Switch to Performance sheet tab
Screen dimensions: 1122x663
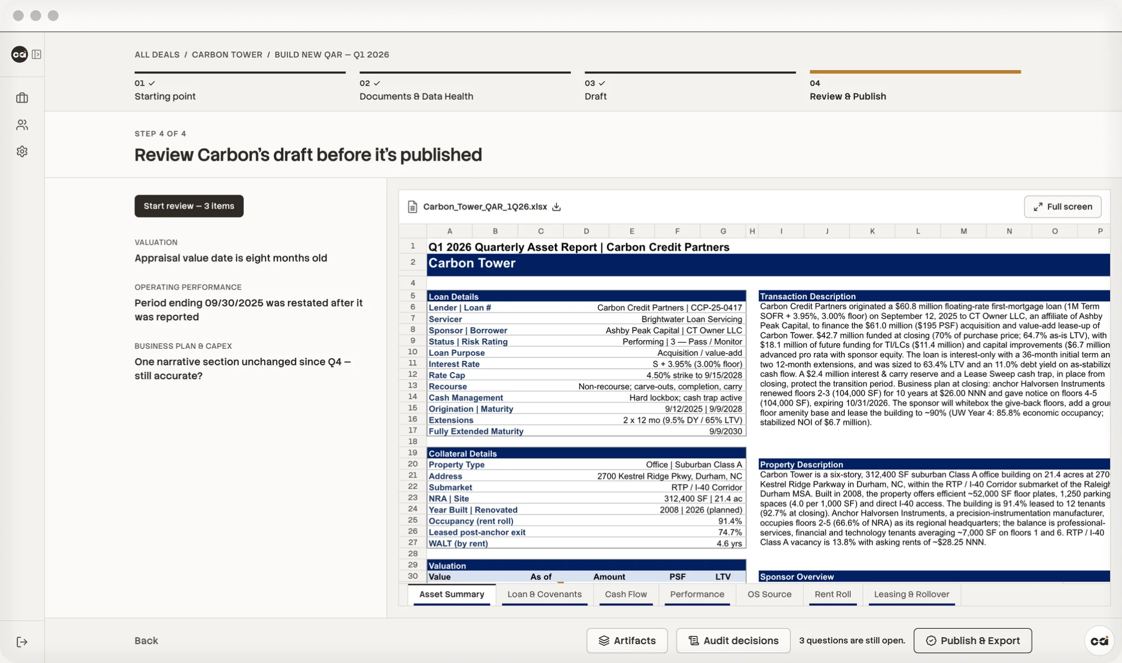pyautogui.click(x=697, y=595)
